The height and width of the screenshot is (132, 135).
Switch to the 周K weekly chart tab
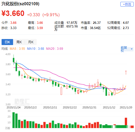(x=19, y=42)
